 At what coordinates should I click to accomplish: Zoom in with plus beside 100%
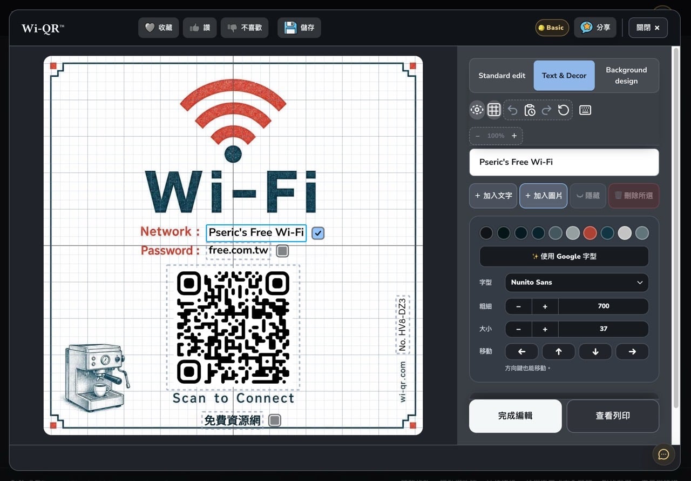[x=514, y=136]
